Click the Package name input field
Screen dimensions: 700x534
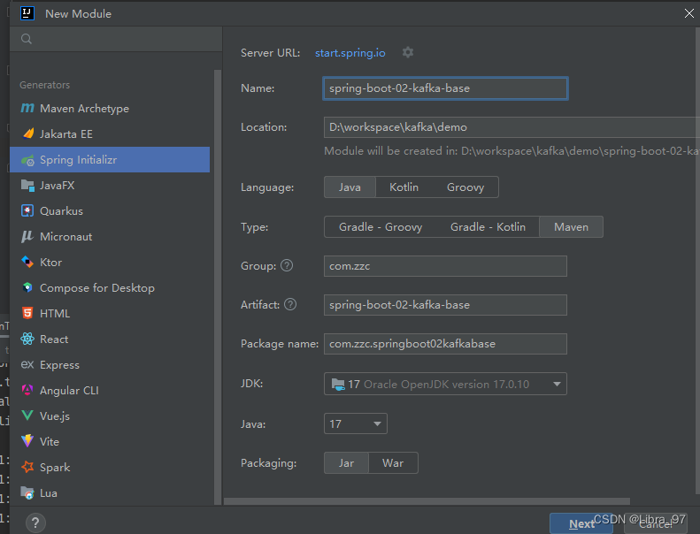coord(445,344)
